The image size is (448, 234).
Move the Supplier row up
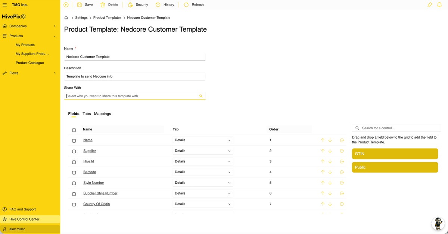point(323,151)
